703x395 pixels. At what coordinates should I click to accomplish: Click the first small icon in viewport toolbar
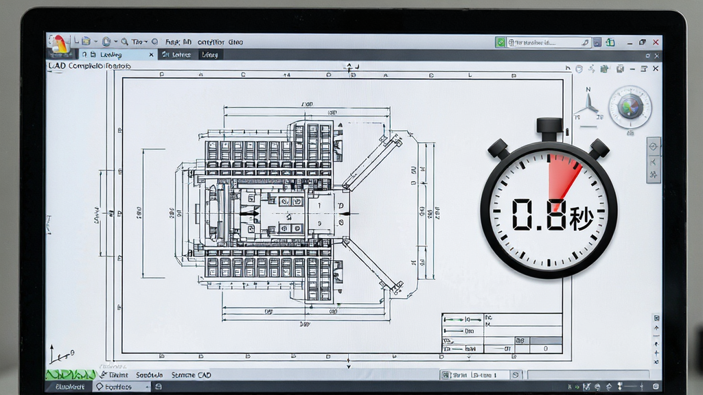pos(568,69)
